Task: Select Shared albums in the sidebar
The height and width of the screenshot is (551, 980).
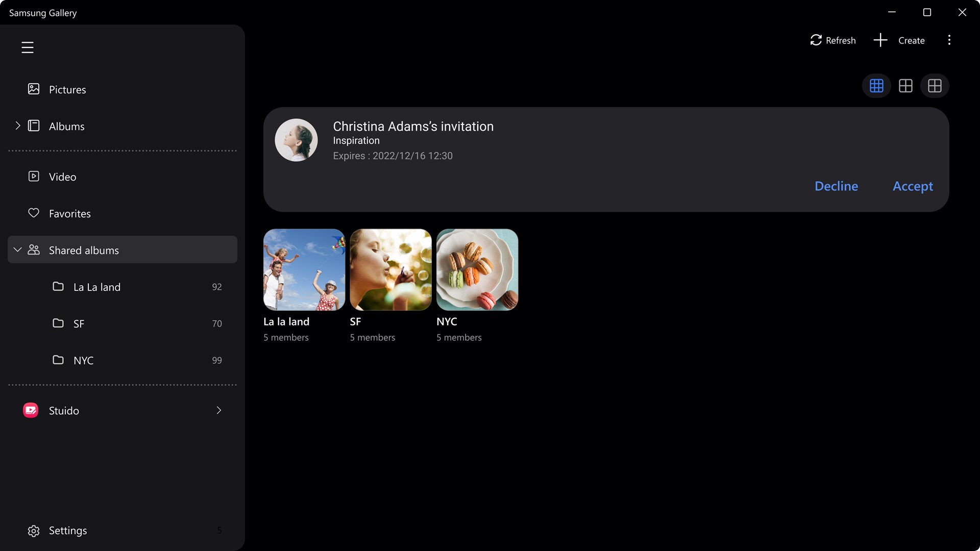Action: (122, 249)
